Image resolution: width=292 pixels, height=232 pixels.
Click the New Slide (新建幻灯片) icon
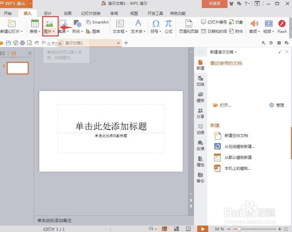tap(11, 24)
